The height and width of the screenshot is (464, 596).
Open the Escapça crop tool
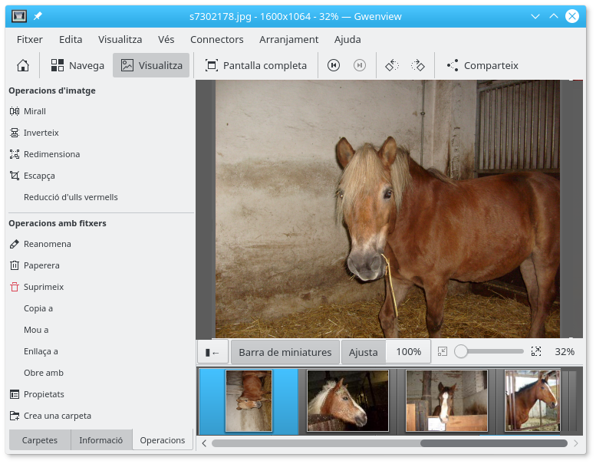click(39, 176)
